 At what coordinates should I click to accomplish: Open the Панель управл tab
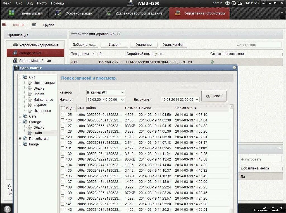tap(25, 13)
